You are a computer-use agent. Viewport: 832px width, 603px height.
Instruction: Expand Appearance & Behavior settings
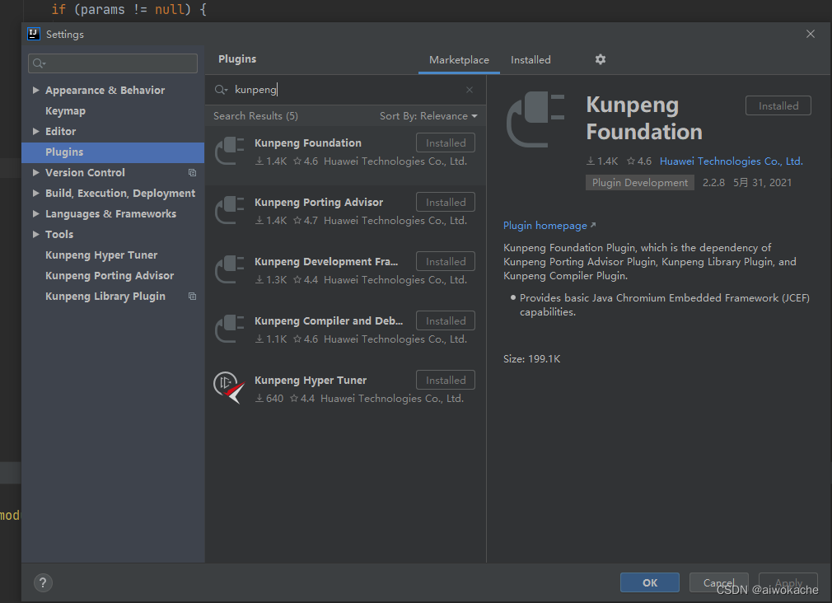click(x=35, y=91)
